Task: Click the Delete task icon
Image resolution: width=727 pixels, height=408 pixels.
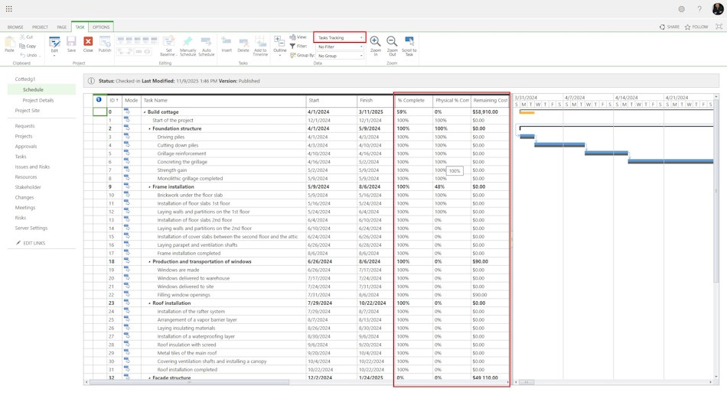Action: [243, 40]
